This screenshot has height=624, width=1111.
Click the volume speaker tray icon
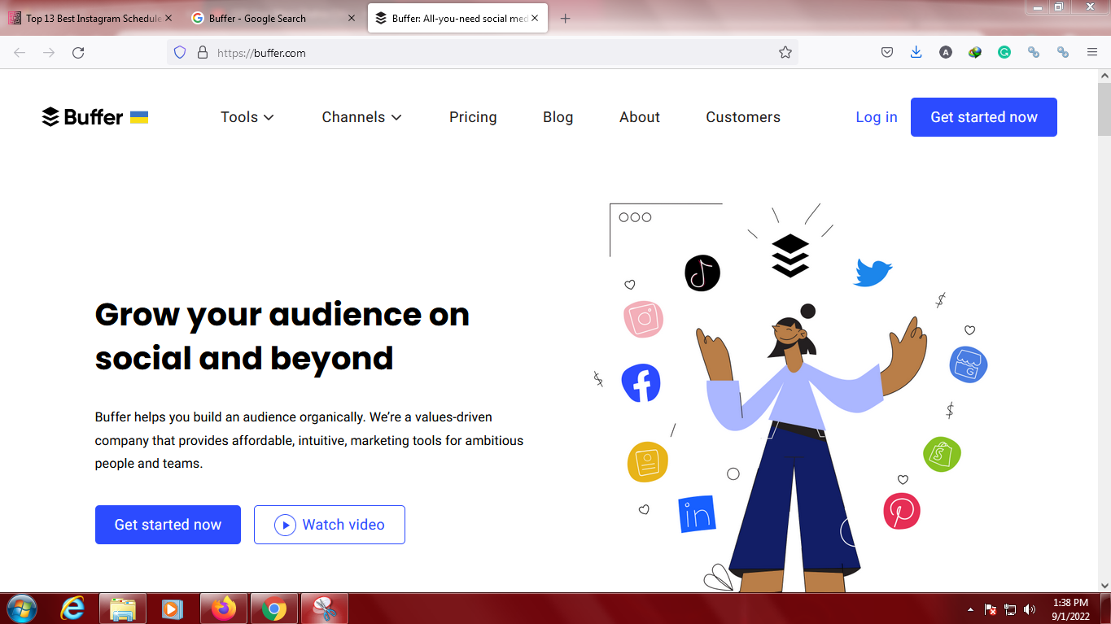click(1030, 609)
